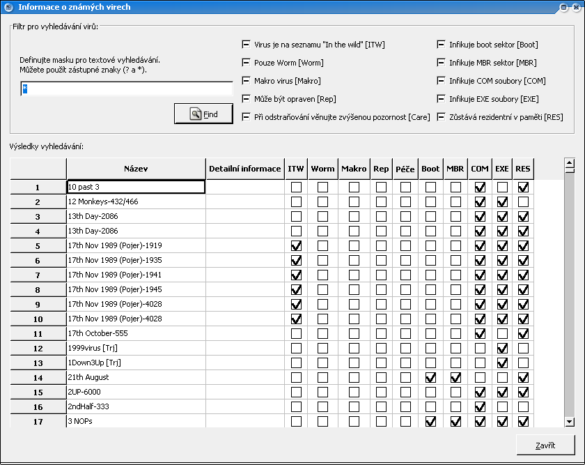Screen dimensions: 585x465
Task: Click row header number 14
Action: point(38,378)
